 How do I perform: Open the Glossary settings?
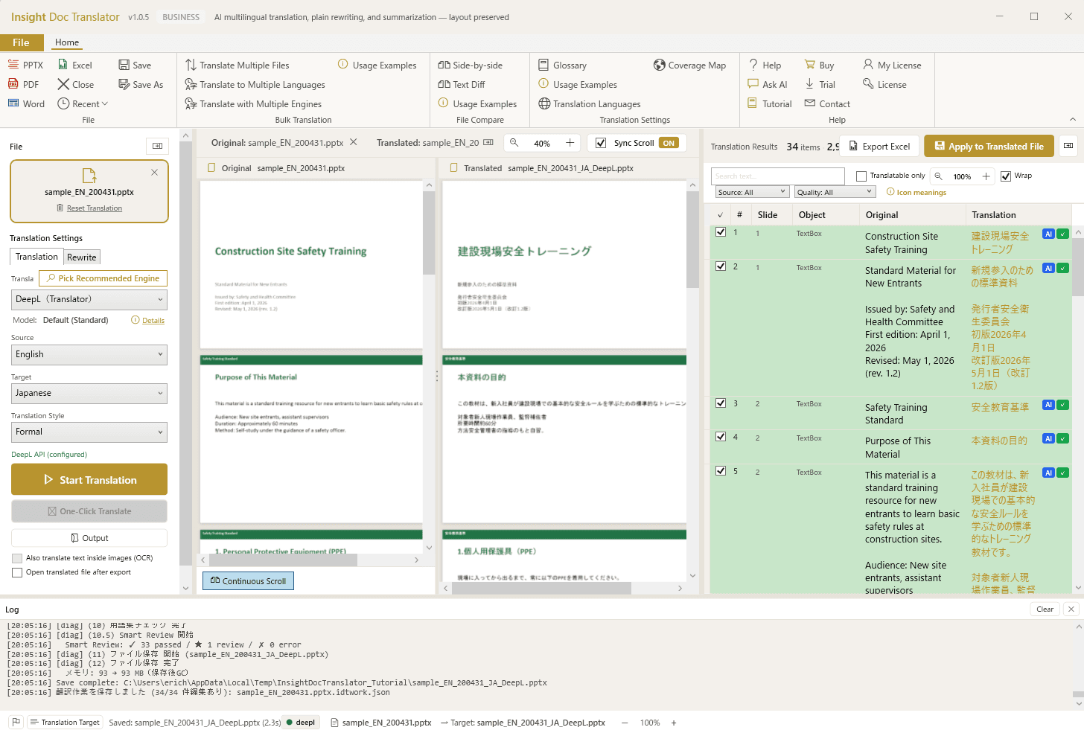(x=562, y=65)
